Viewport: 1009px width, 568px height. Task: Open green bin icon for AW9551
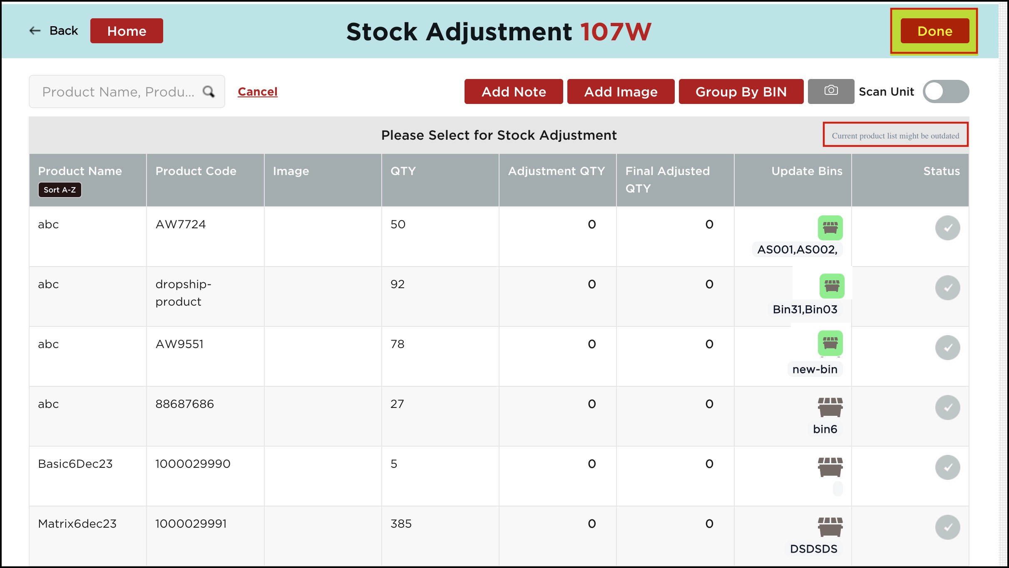point(830,343)
